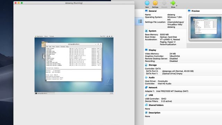Image resolution: width=222 pixels, height=125 pixels.
Task: Open the Shared folders heading link
Action: tap(156, 105)
